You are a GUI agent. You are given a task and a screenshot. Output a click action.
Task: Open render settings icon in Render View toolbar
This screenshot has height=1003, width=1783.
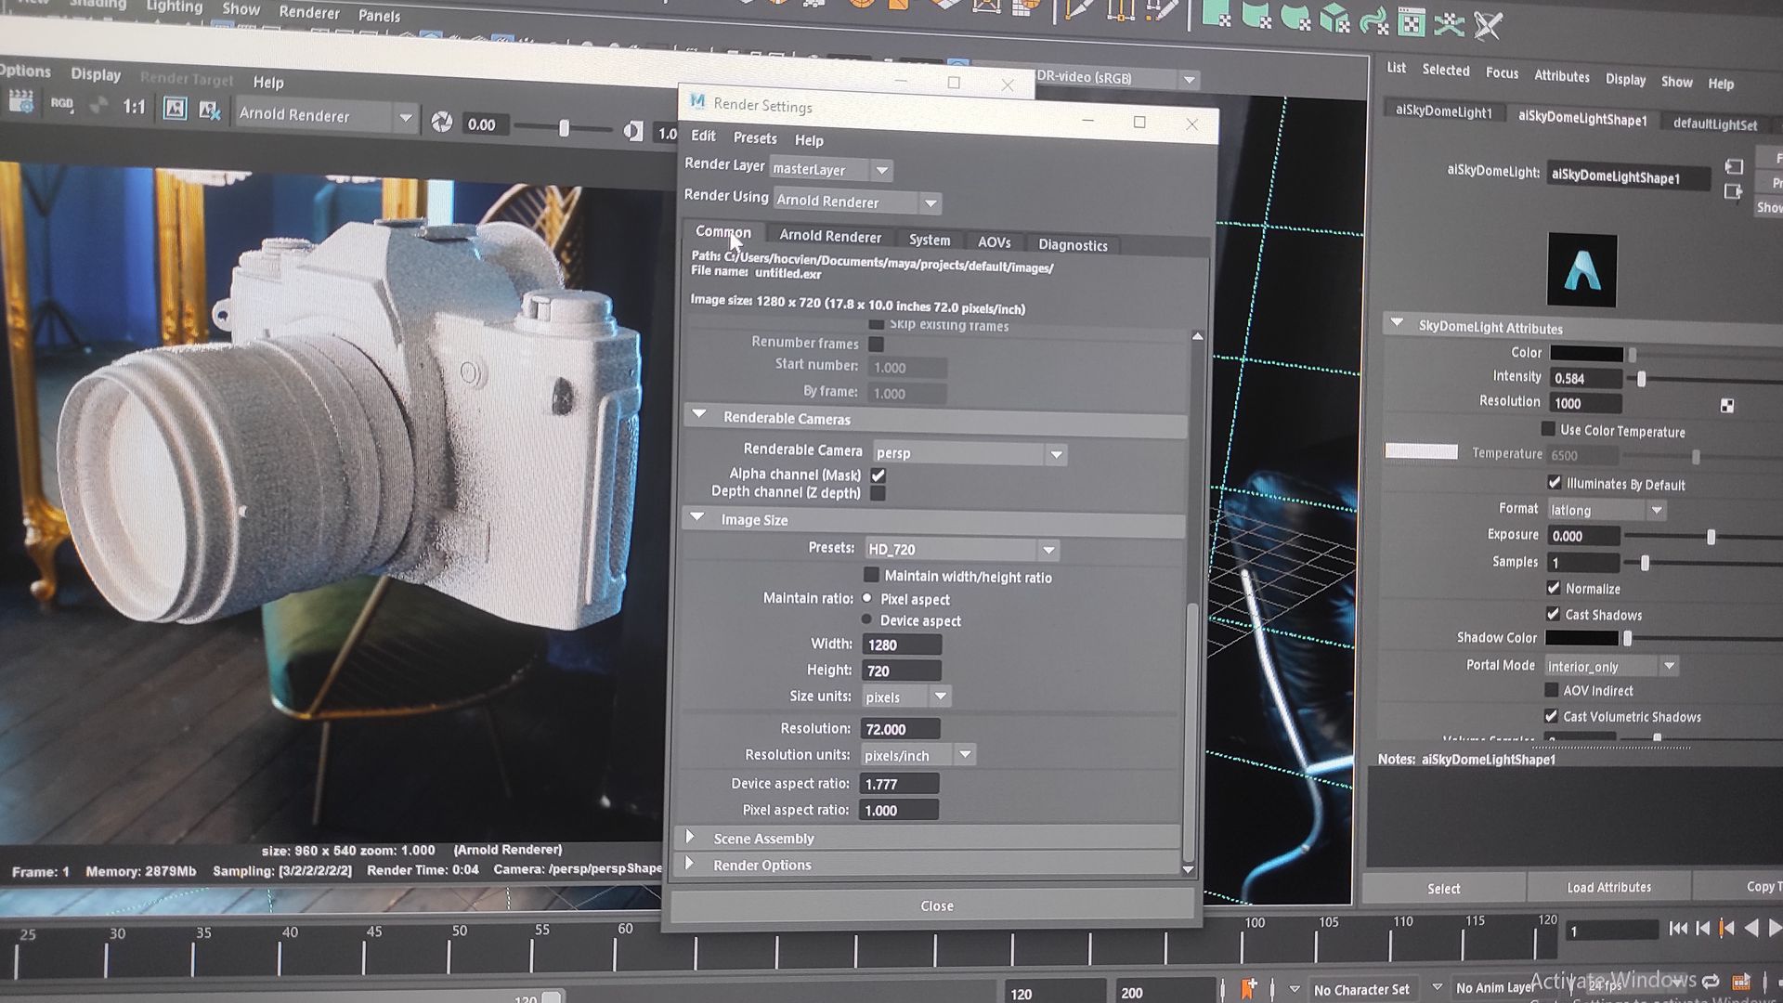(x=20, y=101)
